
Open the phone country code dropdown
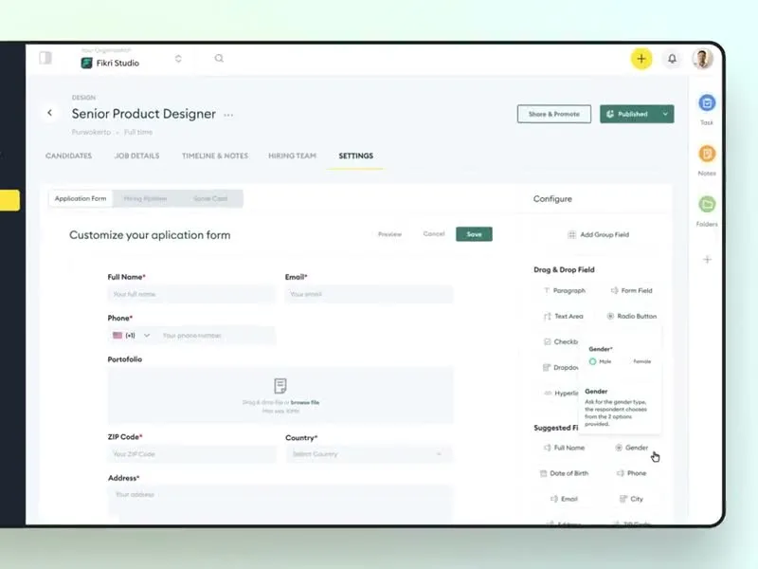pos(131,336)
